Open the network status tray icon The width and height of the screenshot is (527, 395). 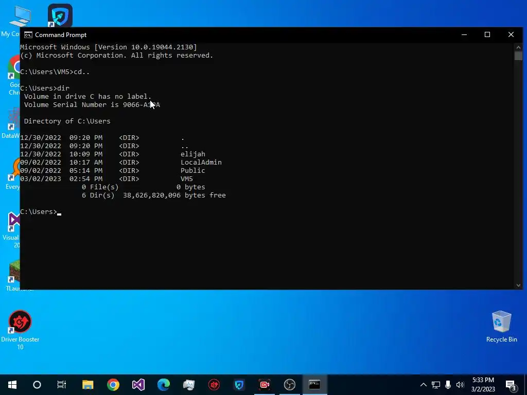click(x=436, y=385)
